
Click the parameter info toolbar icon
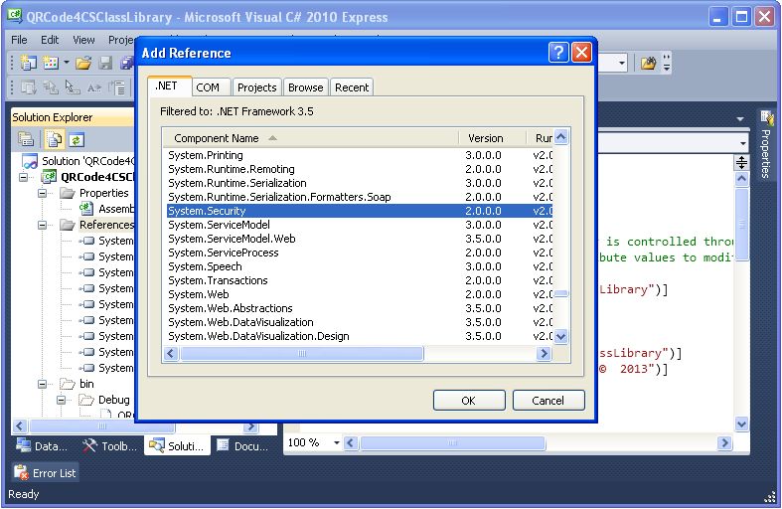click(51, 87)
